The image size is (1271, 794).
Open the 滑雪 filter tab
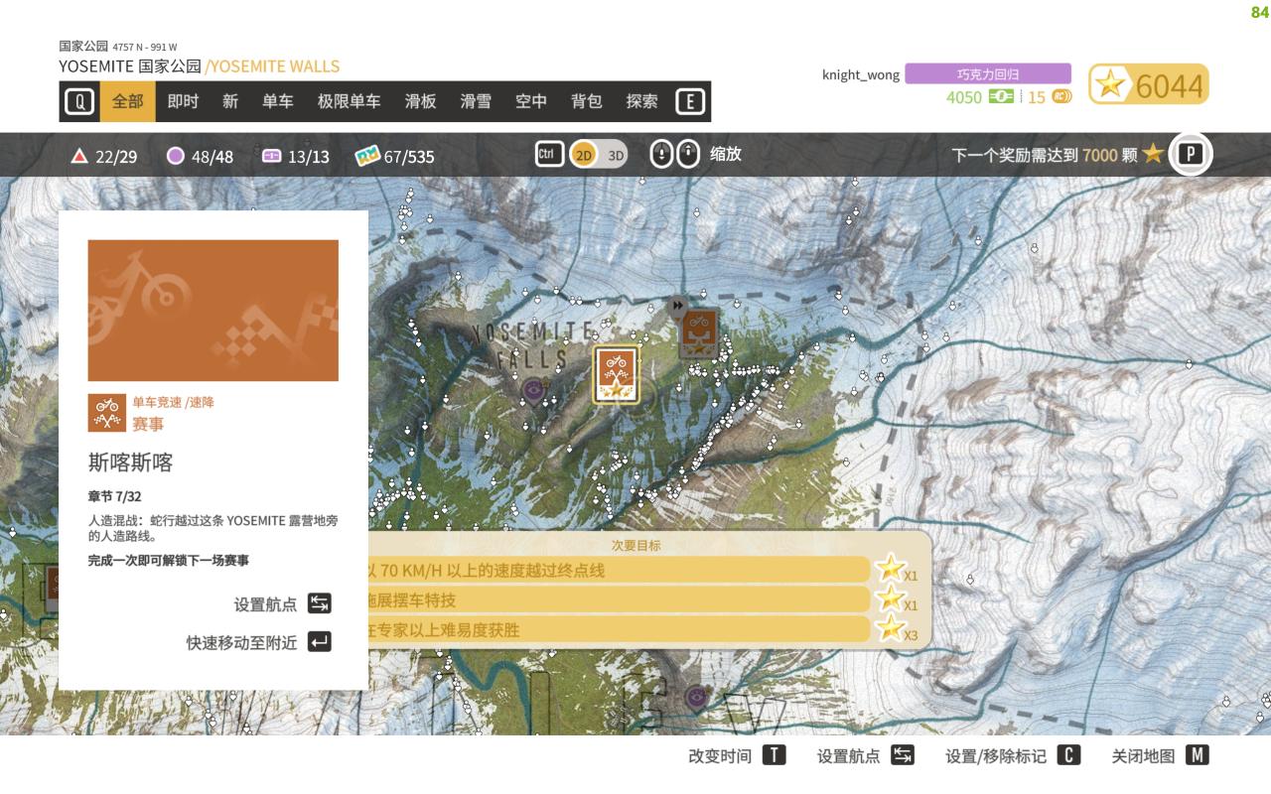coord(476,101)
